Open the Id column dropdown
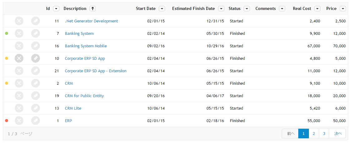The width and height of the screenshot is (351, 143). click(56, 8)
